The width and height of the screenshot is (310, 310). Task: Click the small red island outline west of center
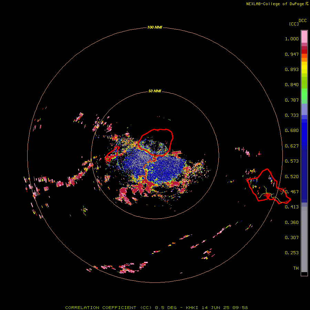pyautogui.click(x=112, y=154)
